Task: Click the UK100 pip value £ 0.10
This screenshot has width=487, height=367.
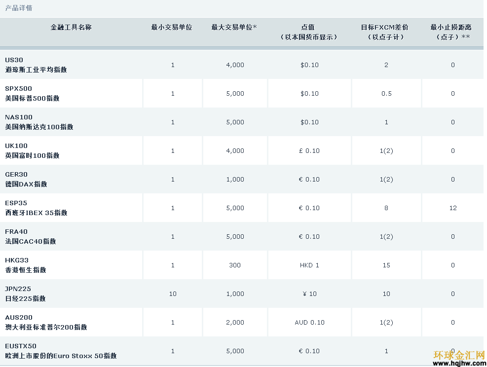Action: (x=309, y=150)
